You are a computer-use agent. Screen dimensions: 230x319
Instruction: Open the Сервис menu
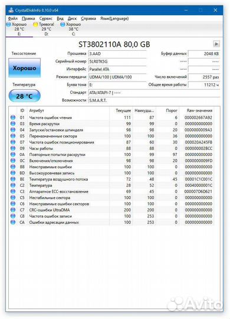tap(46, 18)
